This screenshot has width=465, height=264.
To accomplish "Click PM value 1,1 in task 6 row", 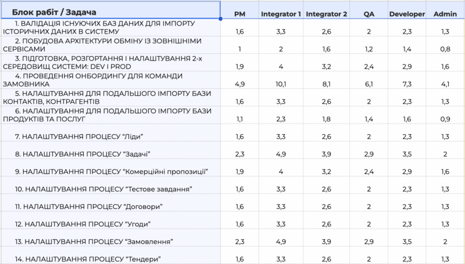I will [239, 119].
